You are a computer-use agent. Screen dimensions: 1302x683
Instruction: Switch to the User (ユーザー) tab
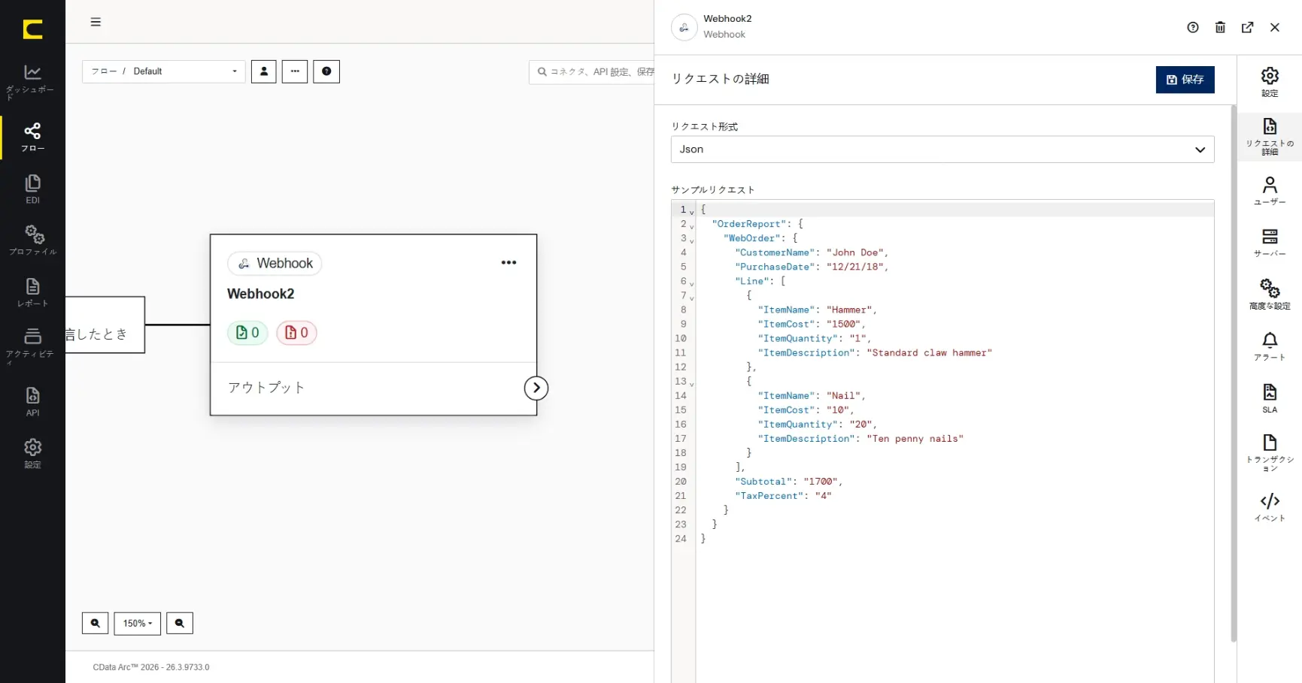pos(1270,191)
